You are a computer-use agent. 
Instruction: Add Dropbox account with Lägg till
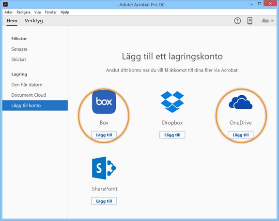(172, 135)
